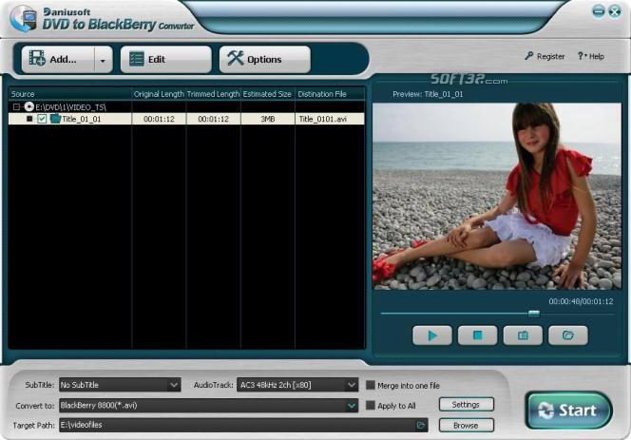Click the Register key link
631x440 pixels.
click(x=545, y=56)
